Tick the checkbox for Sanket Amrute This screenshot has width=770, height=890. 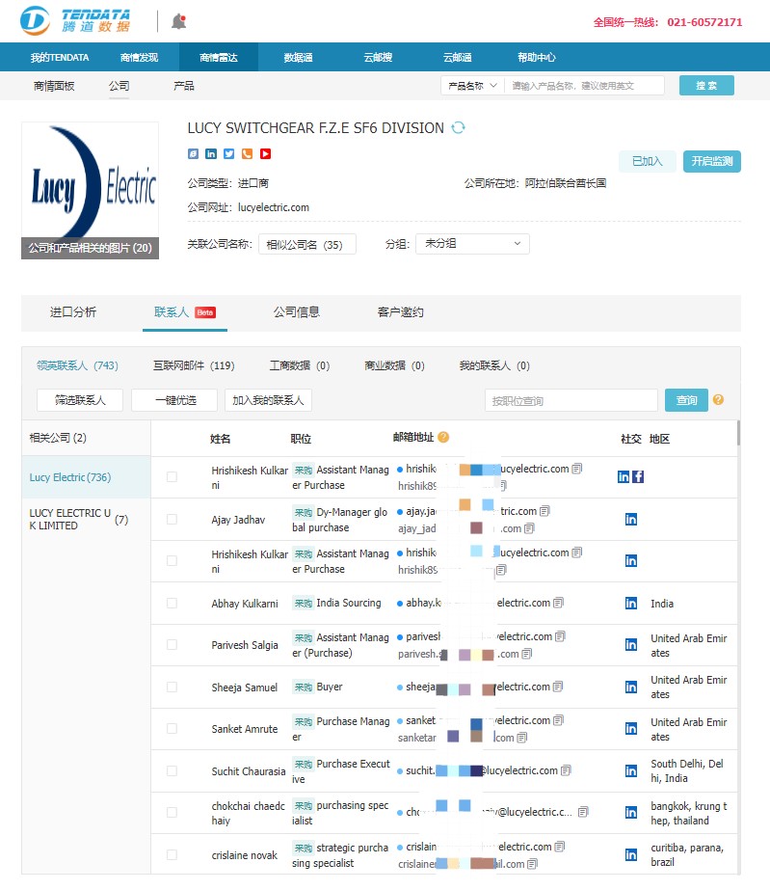172,729
